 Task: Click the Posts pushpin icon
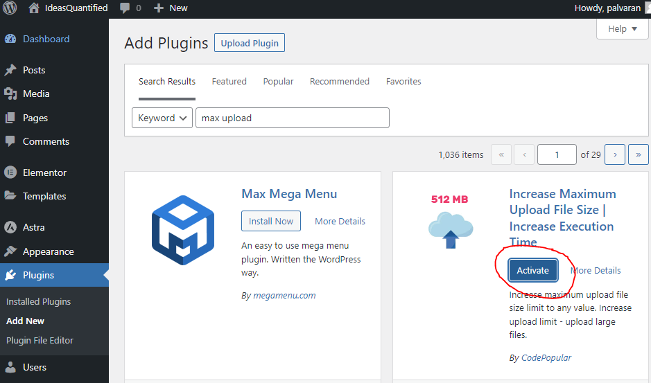pyautogui.click(x=10, y=70)
